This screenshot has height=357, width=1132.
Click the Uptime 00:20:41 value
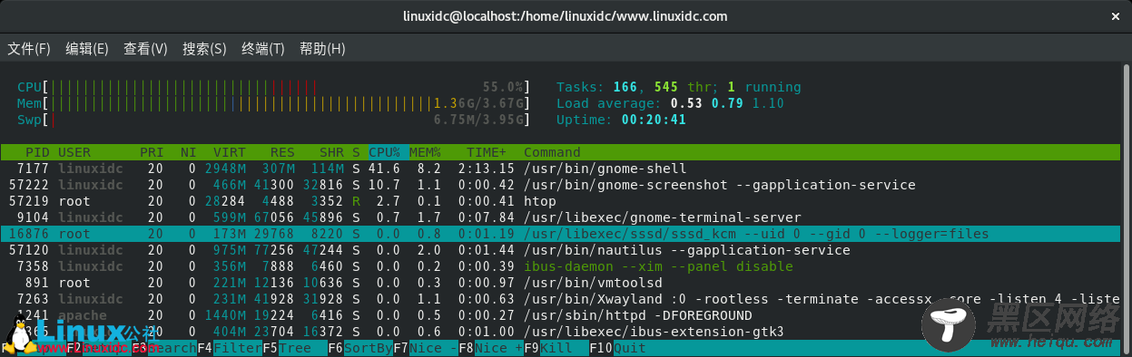654,120
